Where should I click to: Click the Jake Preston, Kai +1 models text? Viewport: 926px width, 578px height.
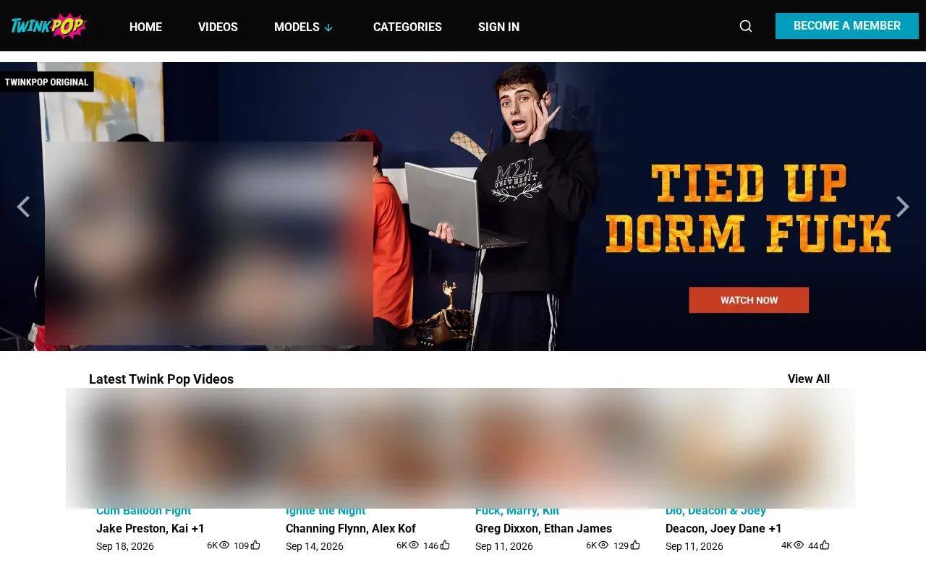[150, 528]
